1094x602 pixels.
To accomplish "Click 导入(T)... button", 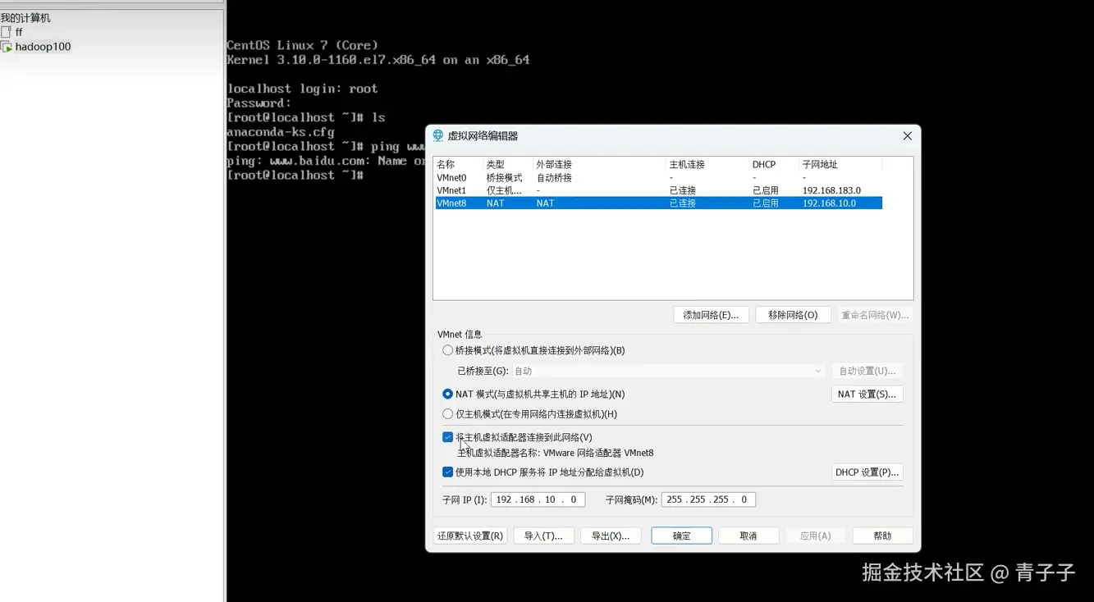I will [x=543, y=536].
